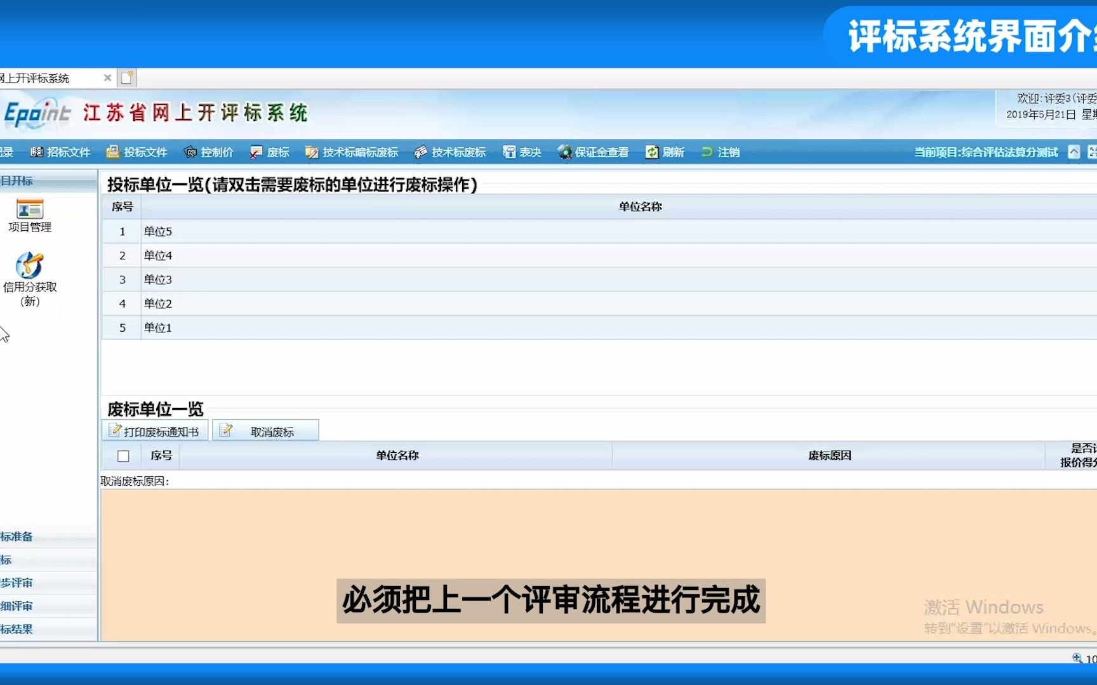Open 投标文件 in the toolbar
1097x685 pixels.
click(136, 152)
